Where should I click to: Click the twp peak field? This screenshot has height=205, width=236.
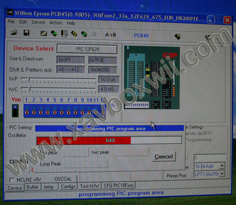pos(76,152)
